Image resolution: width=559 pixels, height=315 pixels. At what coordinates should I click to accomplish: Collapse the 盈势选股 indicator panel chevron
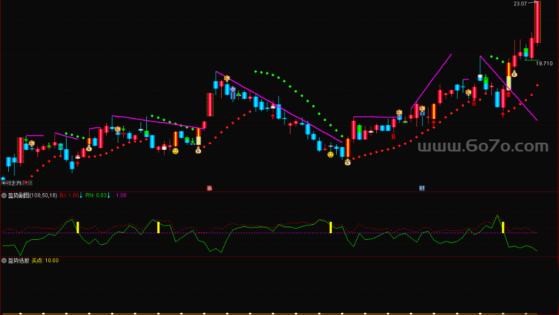click(x=4, y=261)
